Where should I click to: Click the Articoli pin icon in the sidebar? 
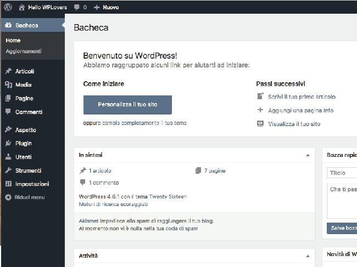[8, 71]
